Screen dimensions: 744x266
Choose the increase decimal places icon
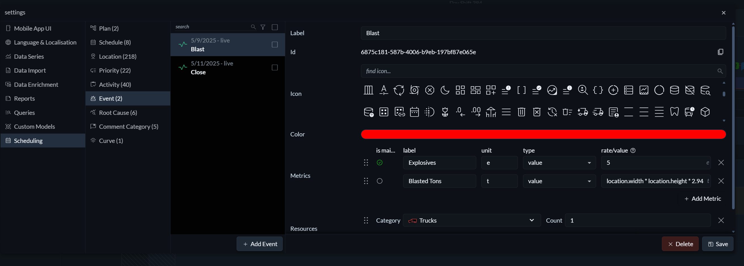(475, 112)
